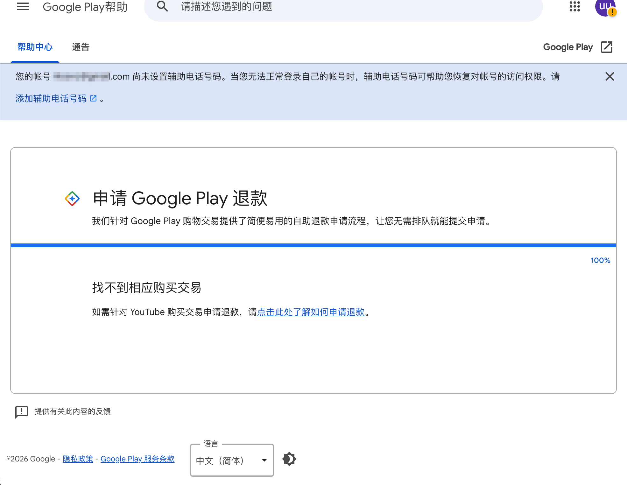This screenshot has width=627, height=485.
Task: Click the Google Play refund diamond logo
Action: click(x=72, y=199)
